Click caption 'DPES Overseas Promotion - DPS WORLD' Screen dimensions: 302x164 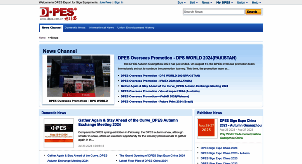pyautogui.click(x=78, y=101)
